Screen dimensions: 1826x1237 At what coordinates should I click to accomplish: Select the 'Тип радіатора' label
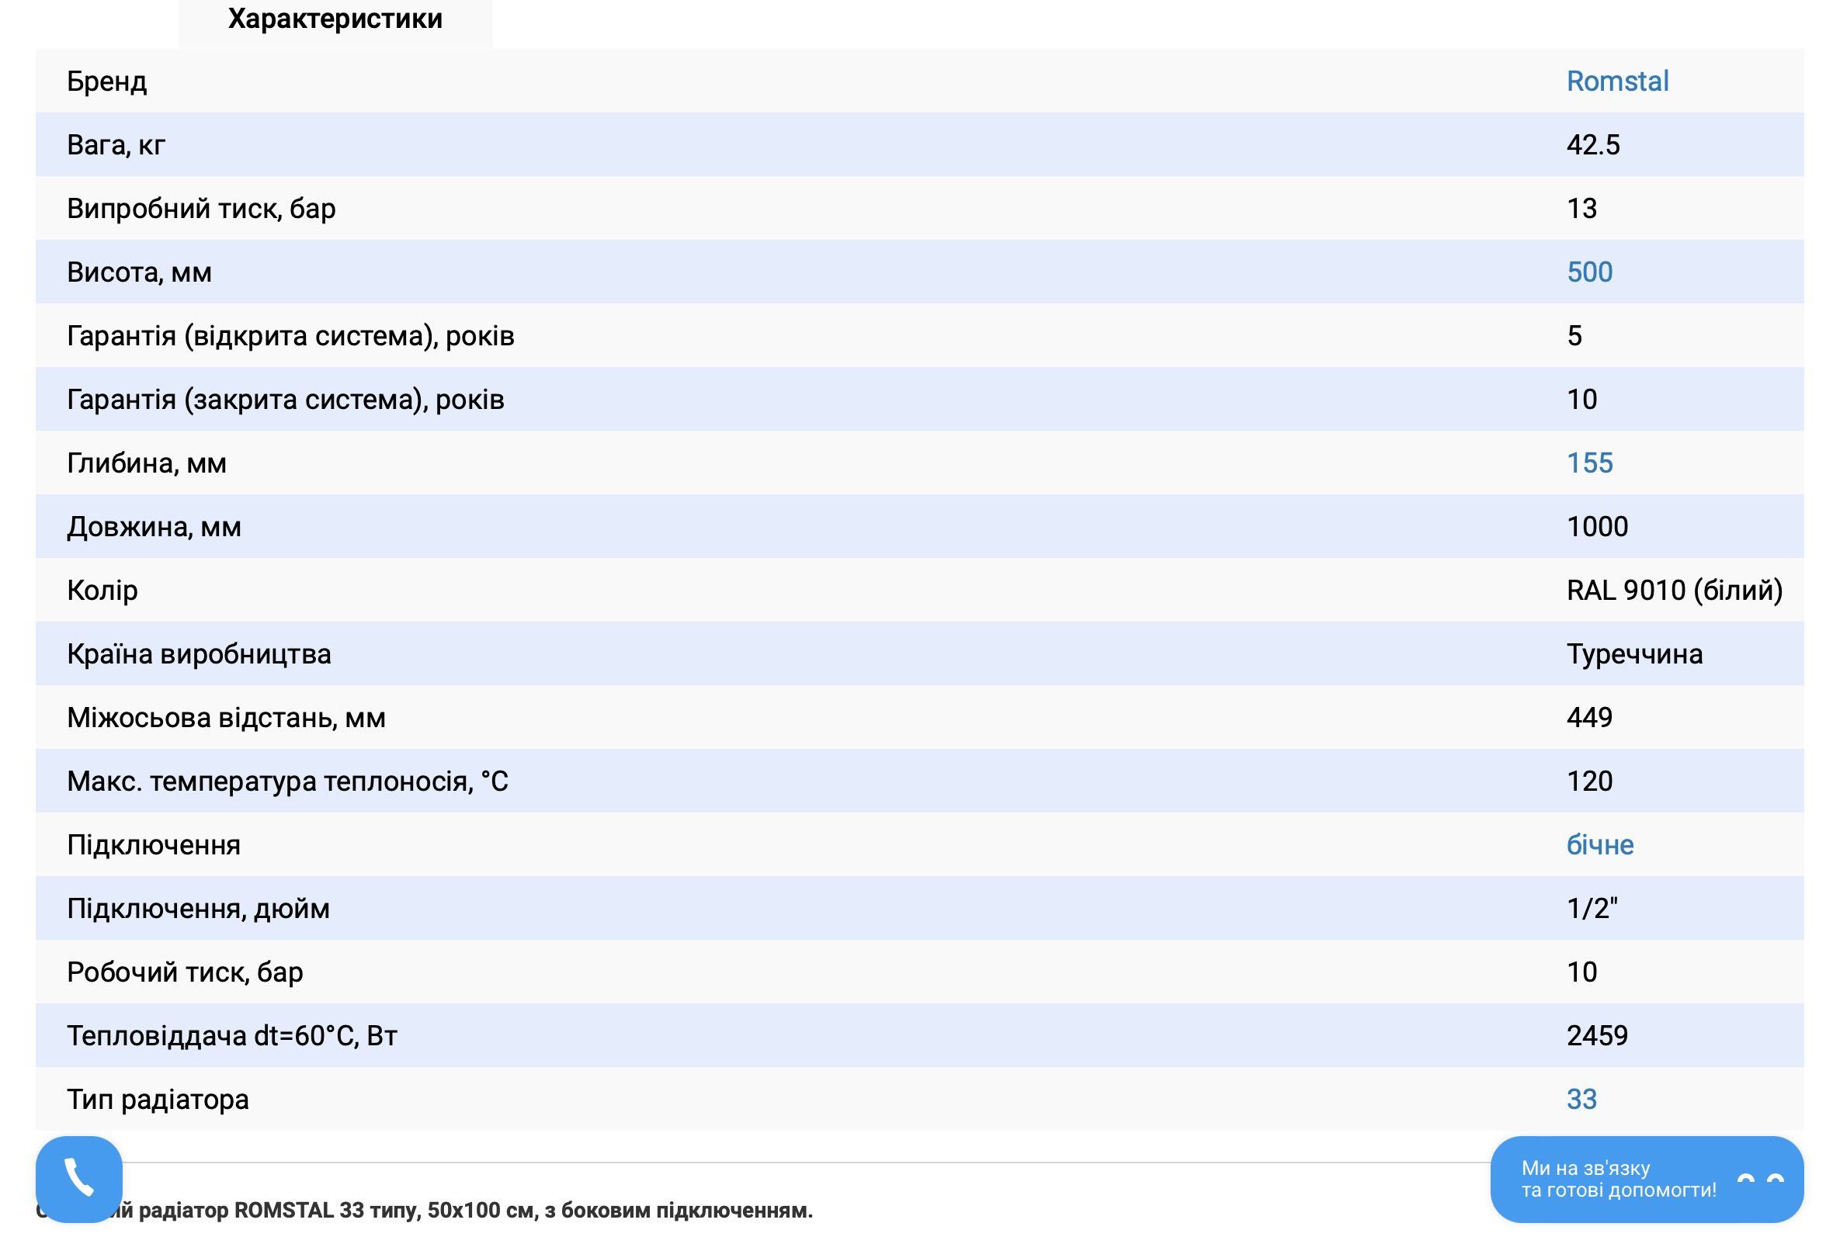[158, 1100]
